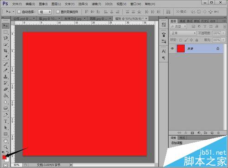Enable the 显示变换控件 checkbox
Viewport: 228px width, 168px height.
coord(58,12)
